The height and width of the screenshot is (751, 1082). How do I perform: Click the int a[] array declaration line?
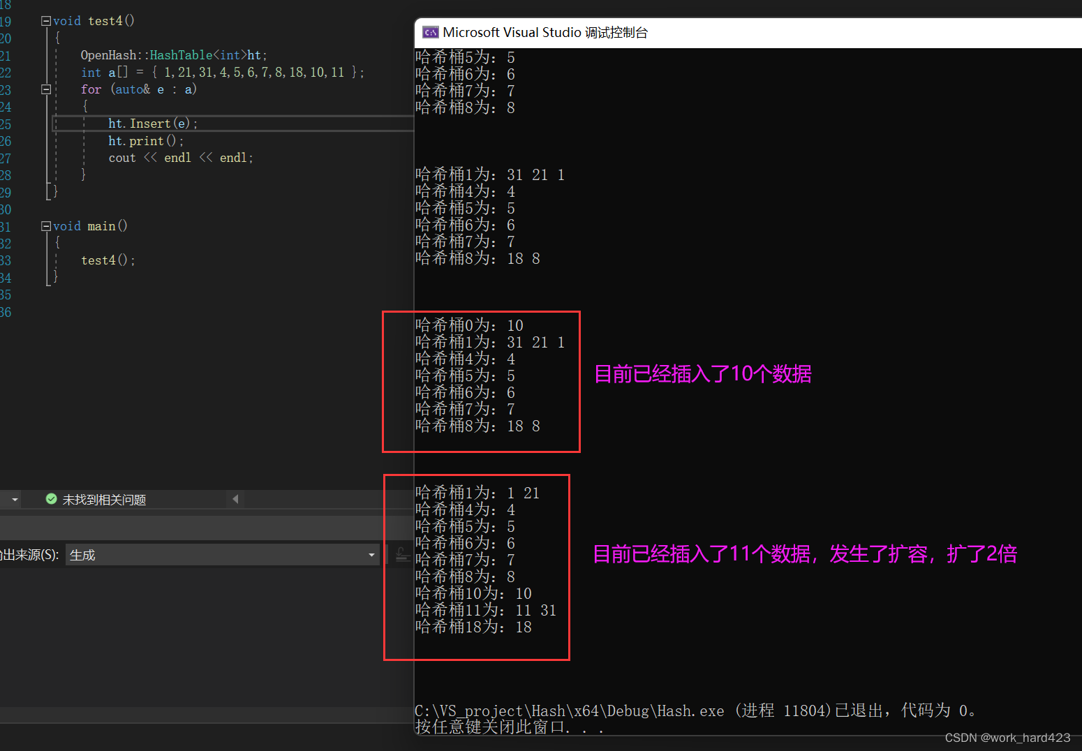(223, 73)
